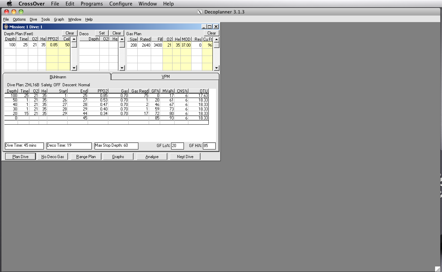Viewport: 442px width, 272px height.
Task: Open the CrossOver menu
Action: pos(32,4)
